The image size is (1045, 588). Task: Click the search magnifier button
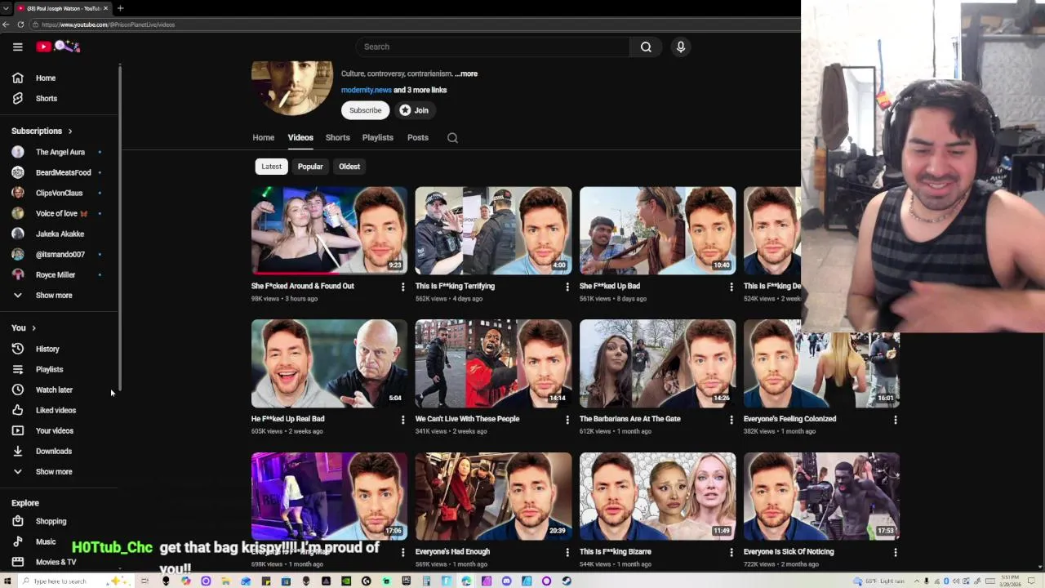(x=646, y=47)
